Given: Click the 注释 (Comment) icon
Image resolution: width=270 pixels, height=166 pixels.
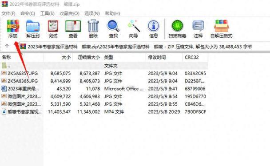Looking at the screenshot, I should pyautogui.click(x=198, y=26).
